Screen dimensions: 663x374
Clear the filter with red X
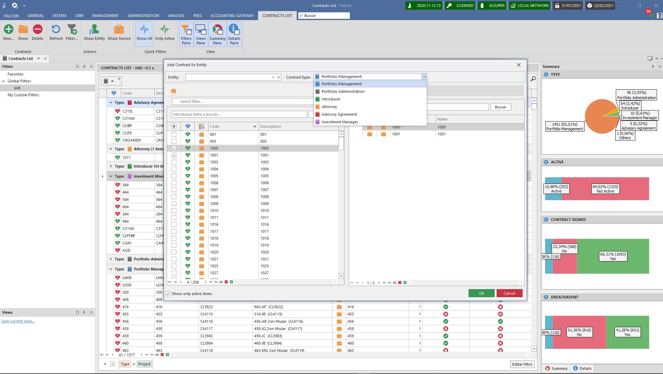click(105, 364)
